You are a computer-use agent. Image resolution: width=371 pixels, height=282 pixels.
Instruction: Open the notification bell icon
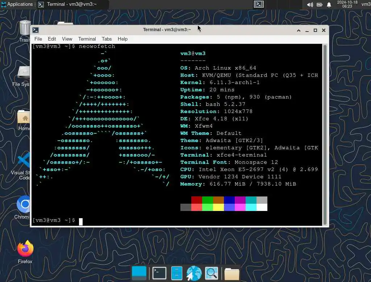[329, 5]
